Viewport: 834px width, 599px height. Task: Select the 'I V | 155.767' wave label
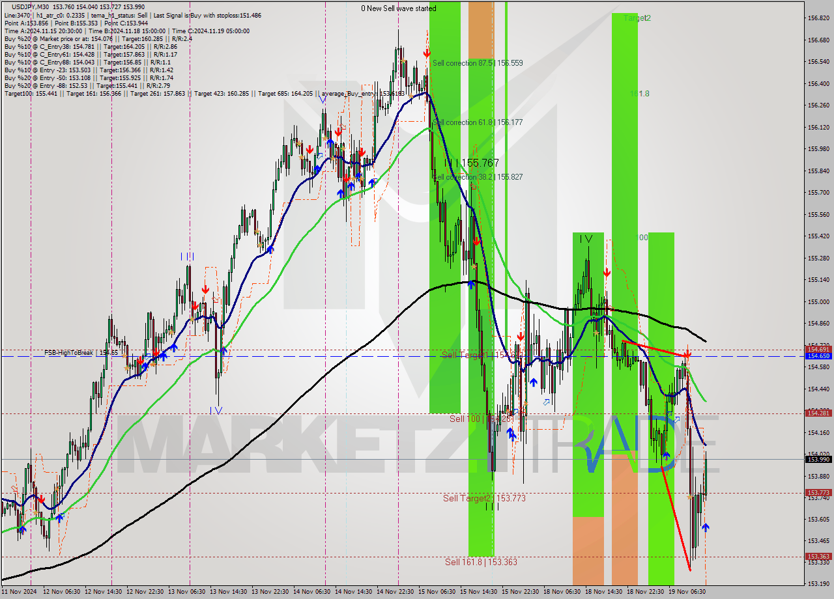(471, 163)
